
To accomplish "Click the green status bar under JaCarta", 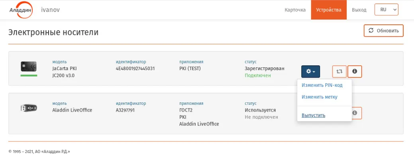I will [29, 76].
